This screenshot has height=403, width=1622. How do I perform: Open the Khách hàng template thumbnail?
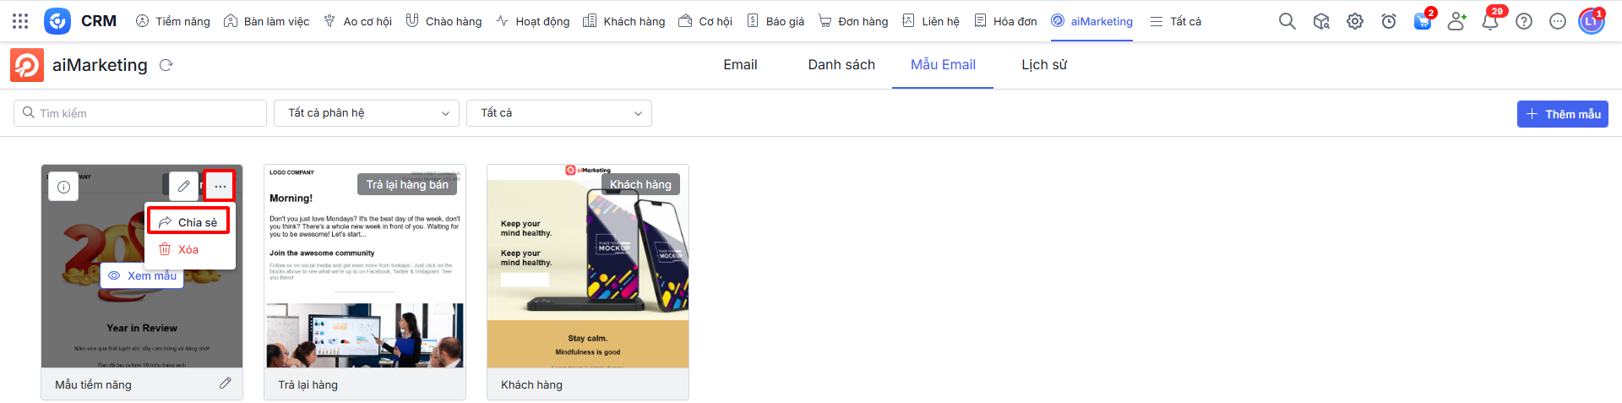coord(588,266)
